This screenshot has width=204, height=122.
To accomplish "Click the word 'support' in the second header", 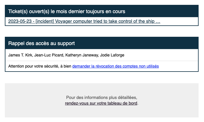I will pyautogui.click(x=66, y=43).
